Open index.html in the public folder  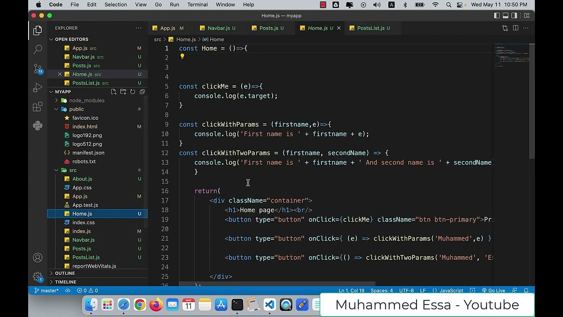point(85,126)
